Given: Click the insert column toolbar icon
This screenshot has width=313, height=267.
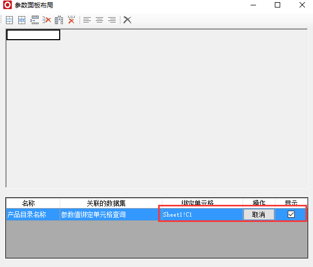Looking at the screenshot, I should click(x=59, y=20).
